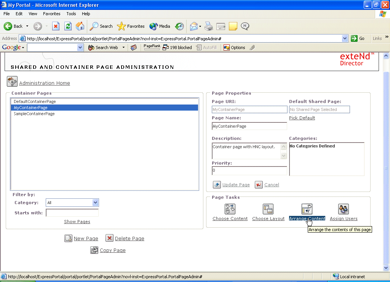The image size is (390, 282).
Task: Follow the Administration Home link
Action: [45, 83]
